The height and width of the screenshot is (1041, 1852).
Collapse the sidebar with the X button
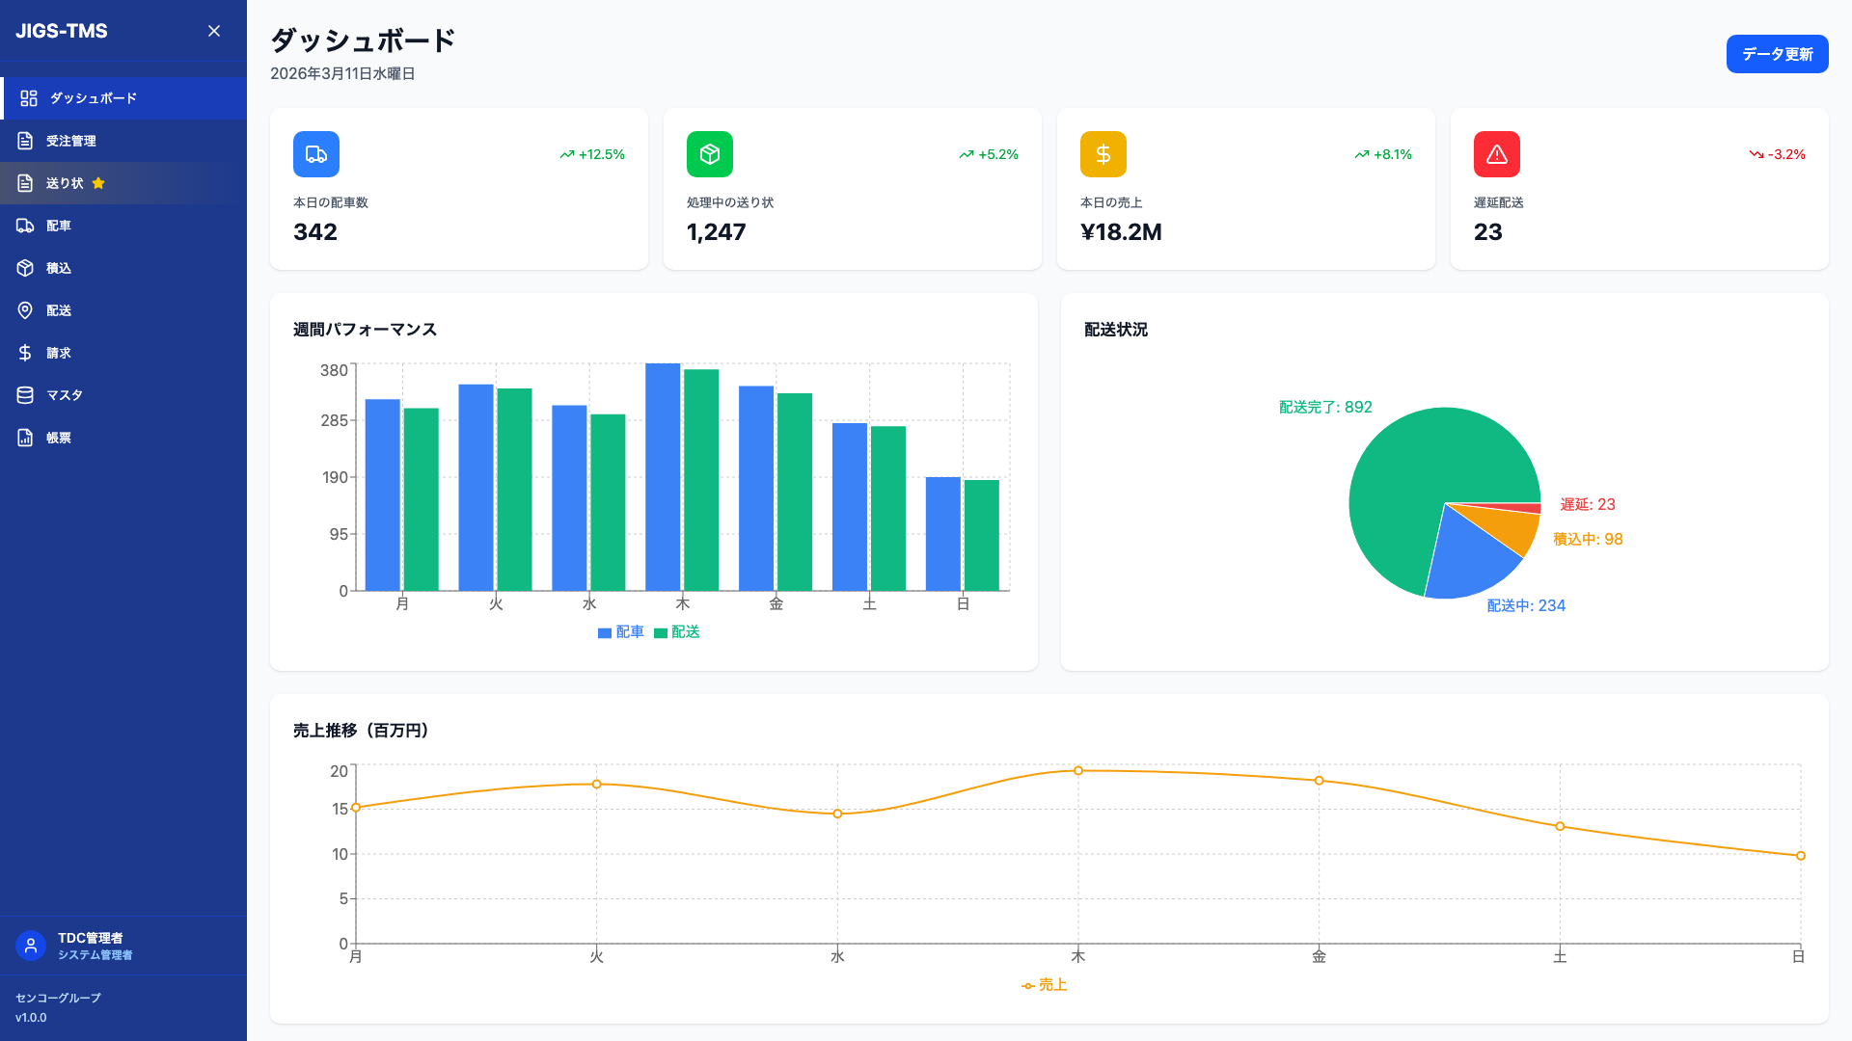(213, 30)
